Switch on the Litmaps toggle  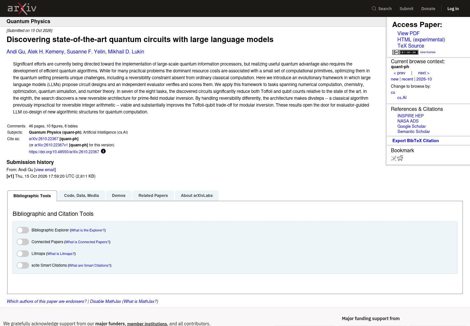(x=23, y=254)
